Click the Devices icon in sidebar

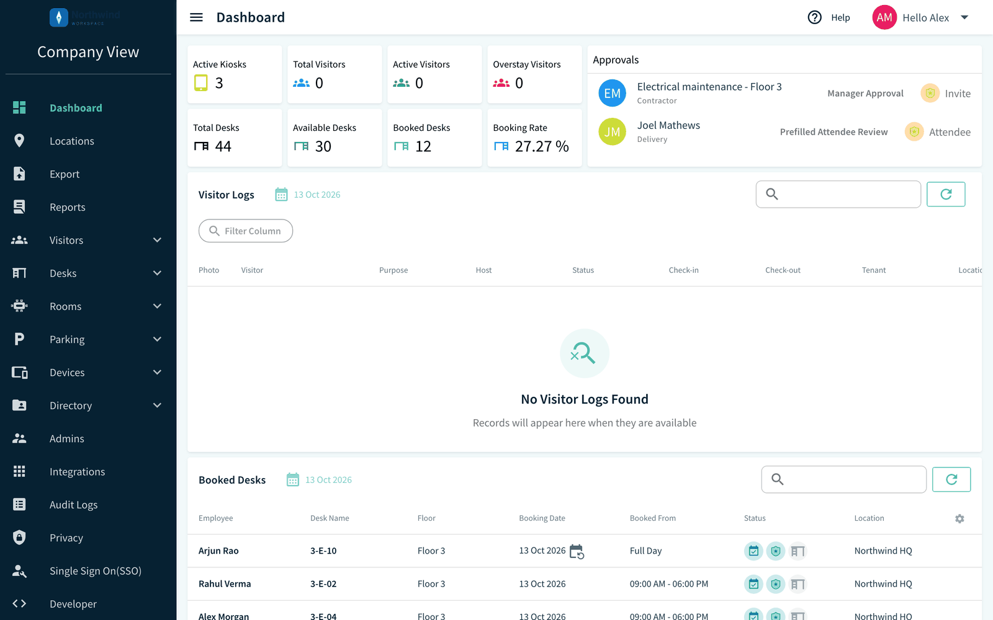coord(20,372)
